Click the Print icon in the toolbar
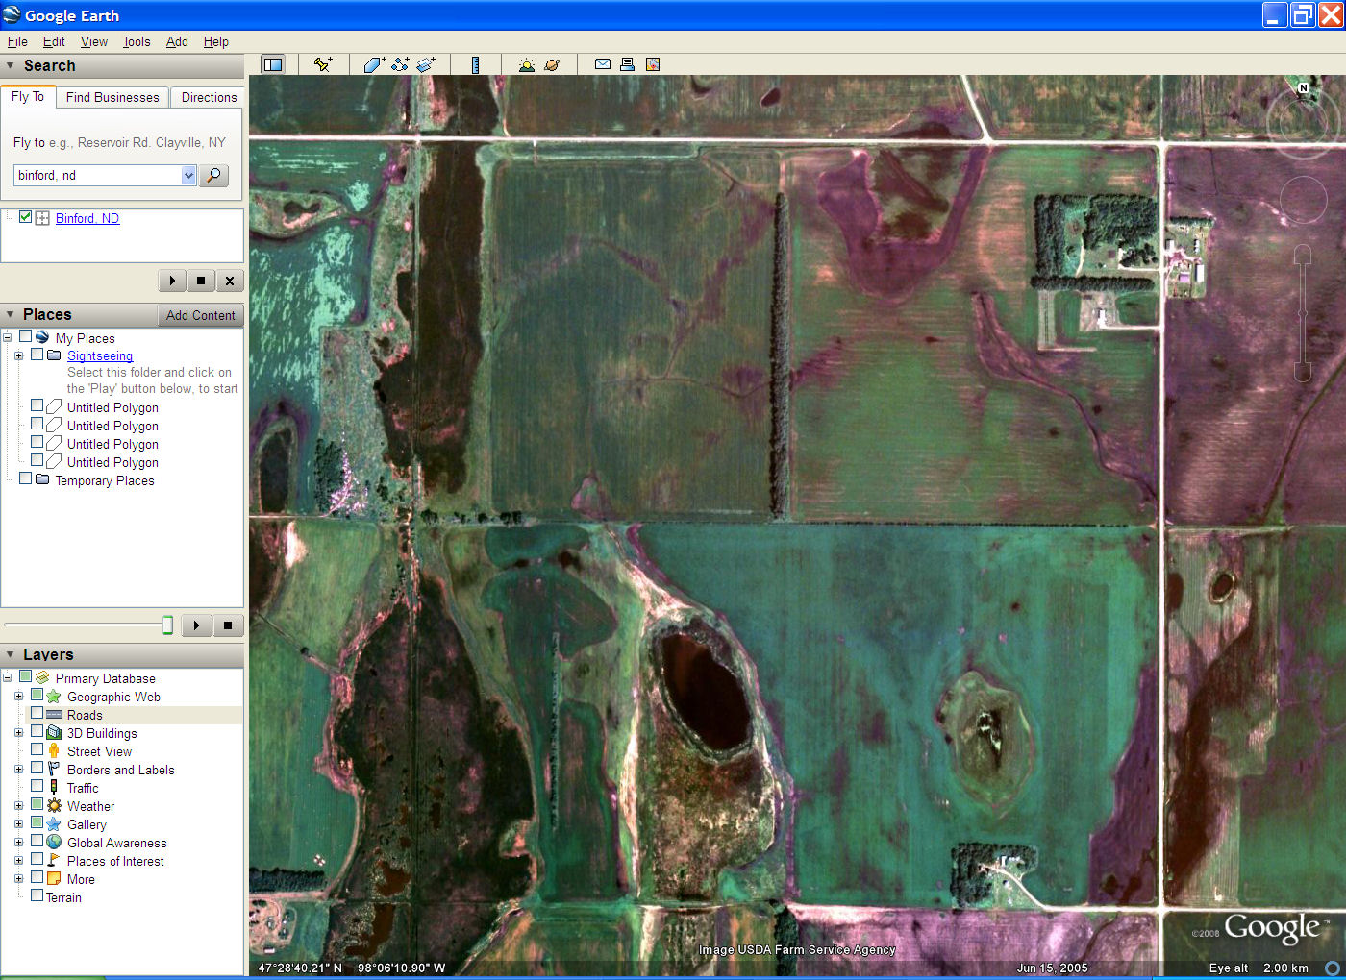 628,64
